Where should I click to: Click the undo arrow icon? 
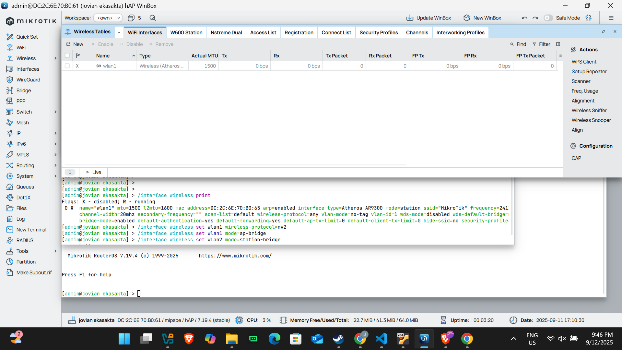click(x=524, y=18)
